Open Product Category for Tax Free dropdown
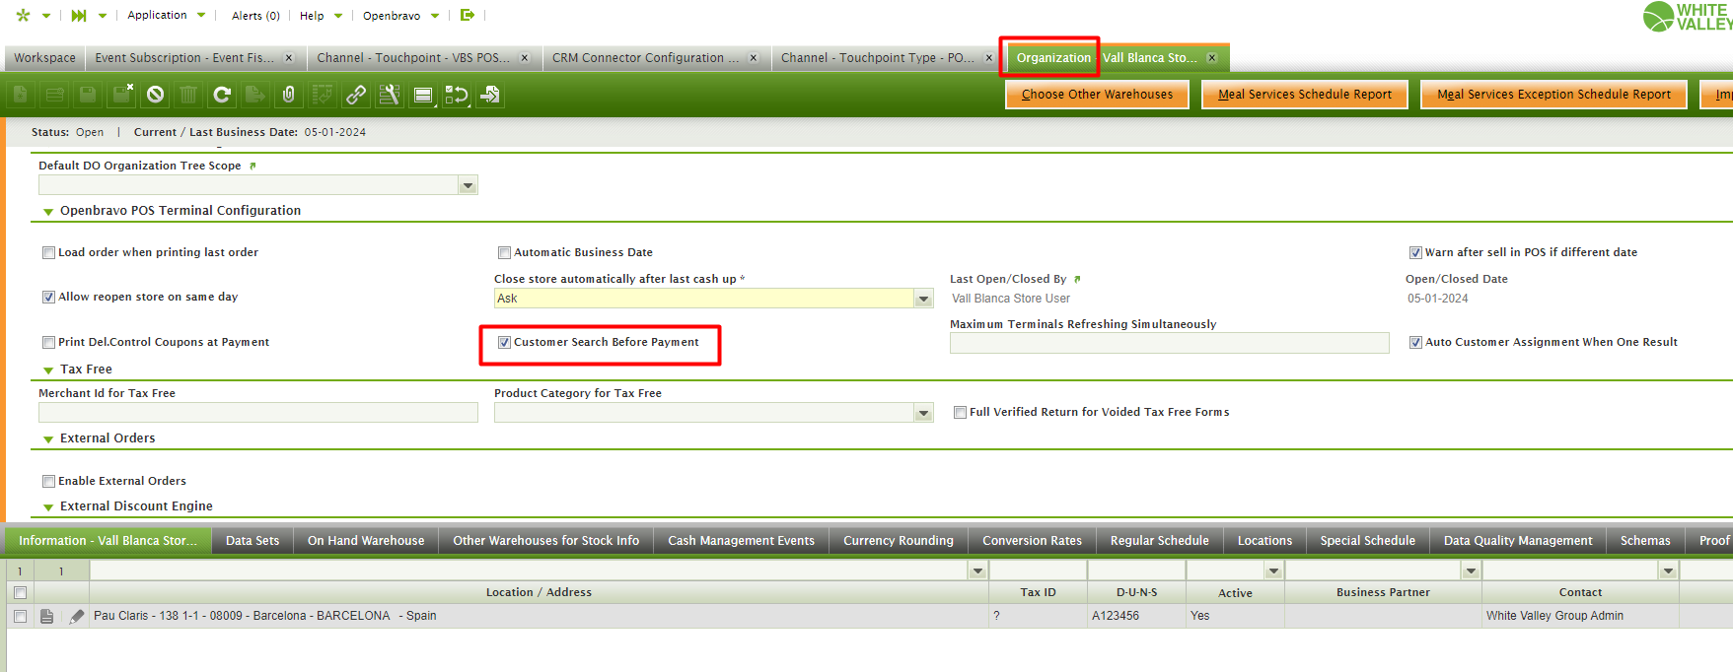 [x=923, y=413]
